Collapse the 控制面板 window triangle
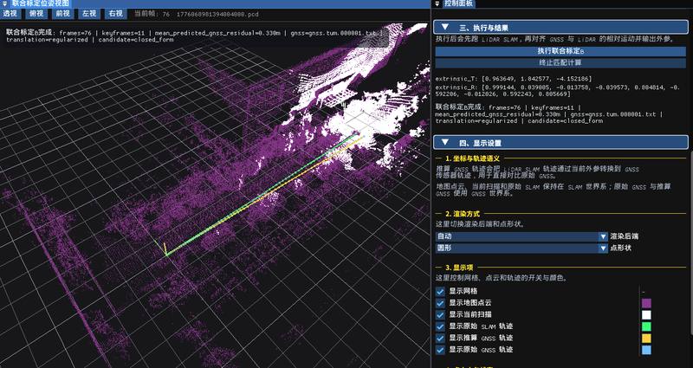 (x=437, y=3)
